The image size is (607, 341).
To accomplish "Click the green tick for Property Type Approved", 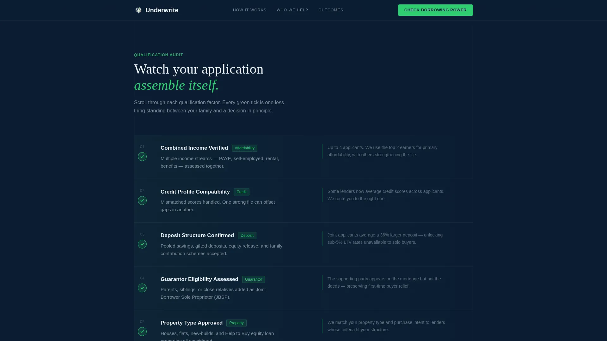I will [142, 332].
